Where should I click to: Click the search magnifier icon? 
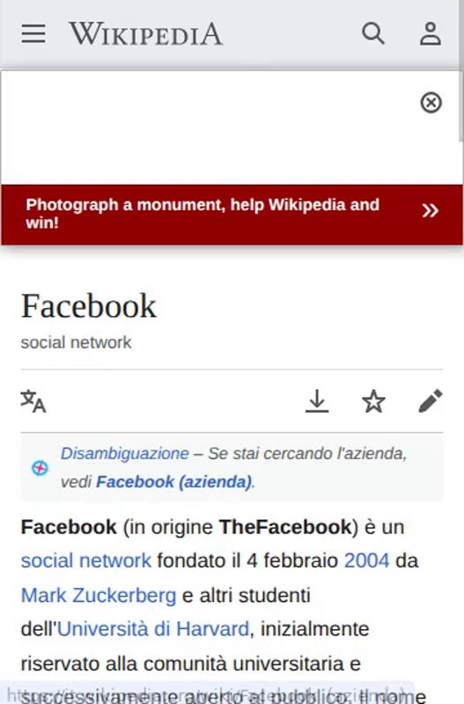(x=373, y=33)
